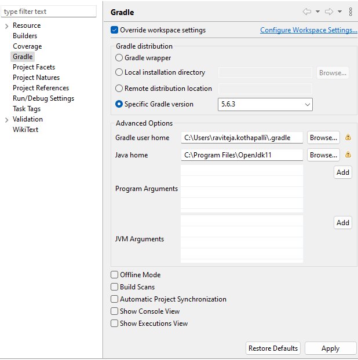The height and width of the screenshot is (360, 358).
Task: Click the Apply button
Action: point(330,348)
